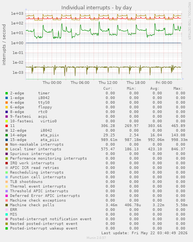Click the orange 4-edge ttyS0 swatch
Image resolution: width=193 pixels, height=242 pixels.
click(7, 103)
